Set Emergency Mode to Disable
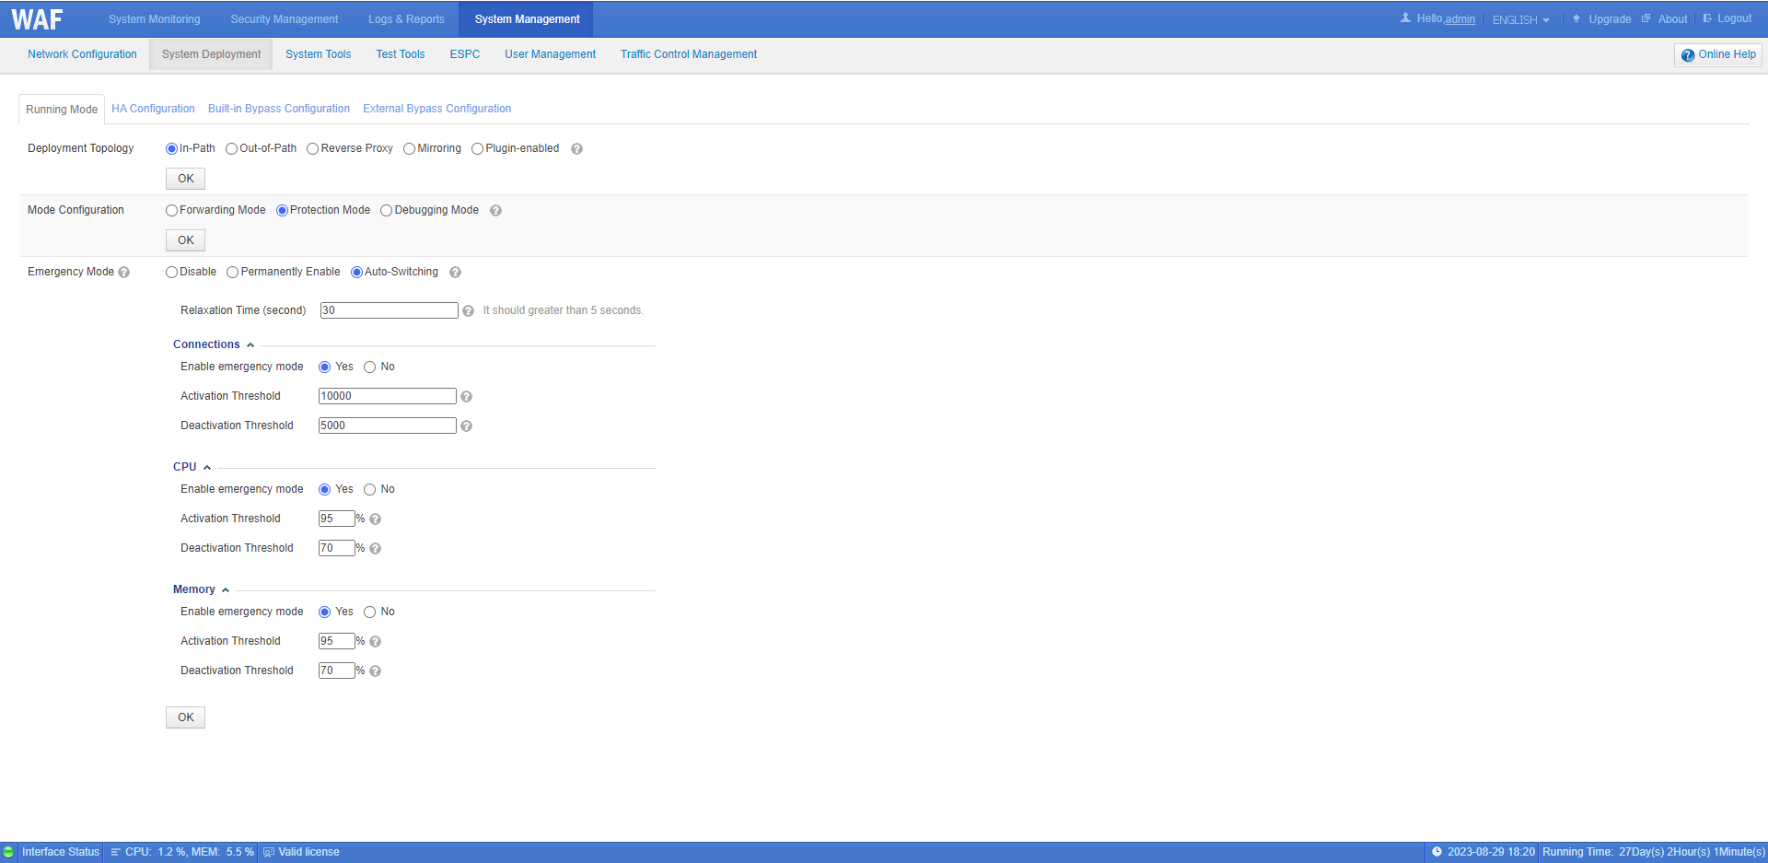This screenshot has width=1768, height=863. click(172, 273)
